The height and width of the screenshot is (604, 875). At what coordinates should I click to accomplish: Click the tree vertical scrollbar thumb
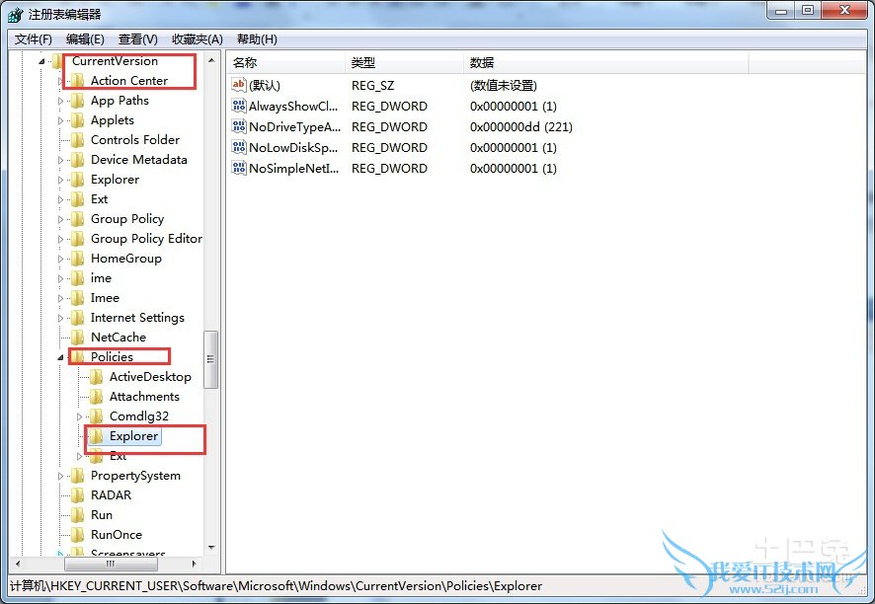pyautogui.click(x=211, y=359)
